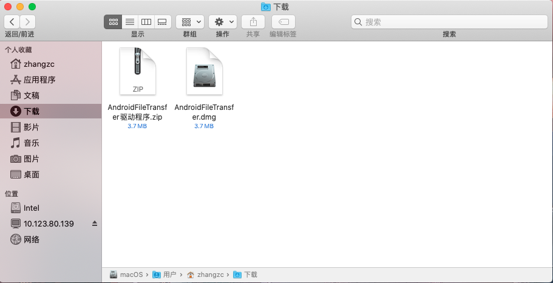Screen dimensions: 553x283
Task: Open the Intel disk in sidebar
Action: 51,208
